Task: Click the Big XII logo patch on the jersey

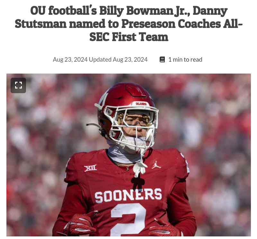Action: pos(91,168)
